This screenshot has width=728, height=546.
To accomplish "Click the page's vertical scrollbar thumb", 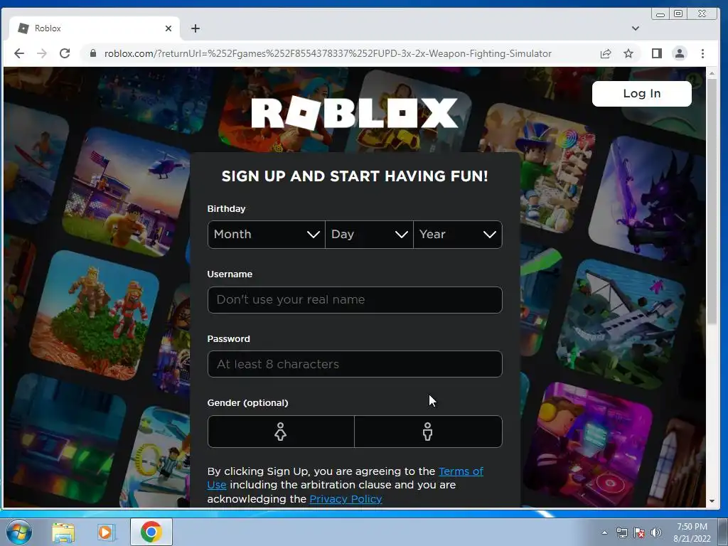I will [x=712, y=200].
